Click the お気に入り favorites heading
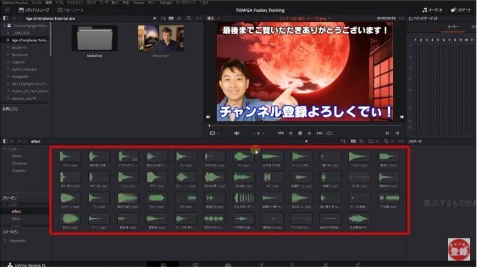This screenshot has height=268, width=477. (11, 109)
